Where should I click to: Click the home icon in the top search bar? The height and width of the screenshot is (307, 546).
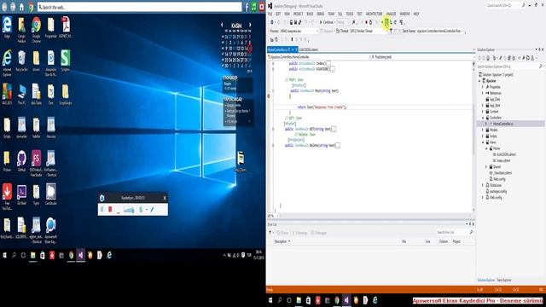tap(21, 7)
